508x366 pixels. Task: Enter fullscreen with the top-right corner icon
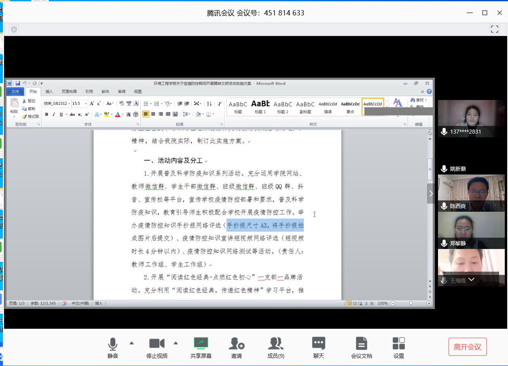click(494, 29)
